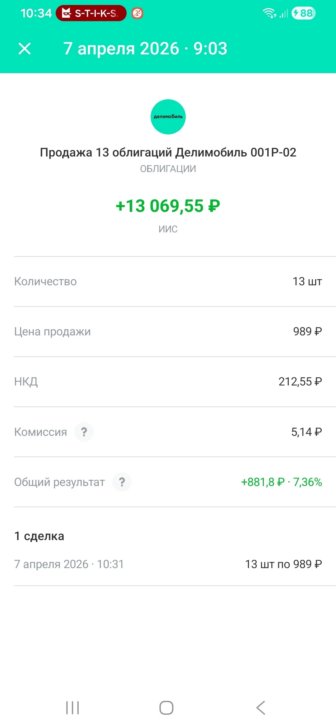Open help icon next to Комиссия
Image resolution: width=336 pixels, height=728 pixels.
click(84, 432)
